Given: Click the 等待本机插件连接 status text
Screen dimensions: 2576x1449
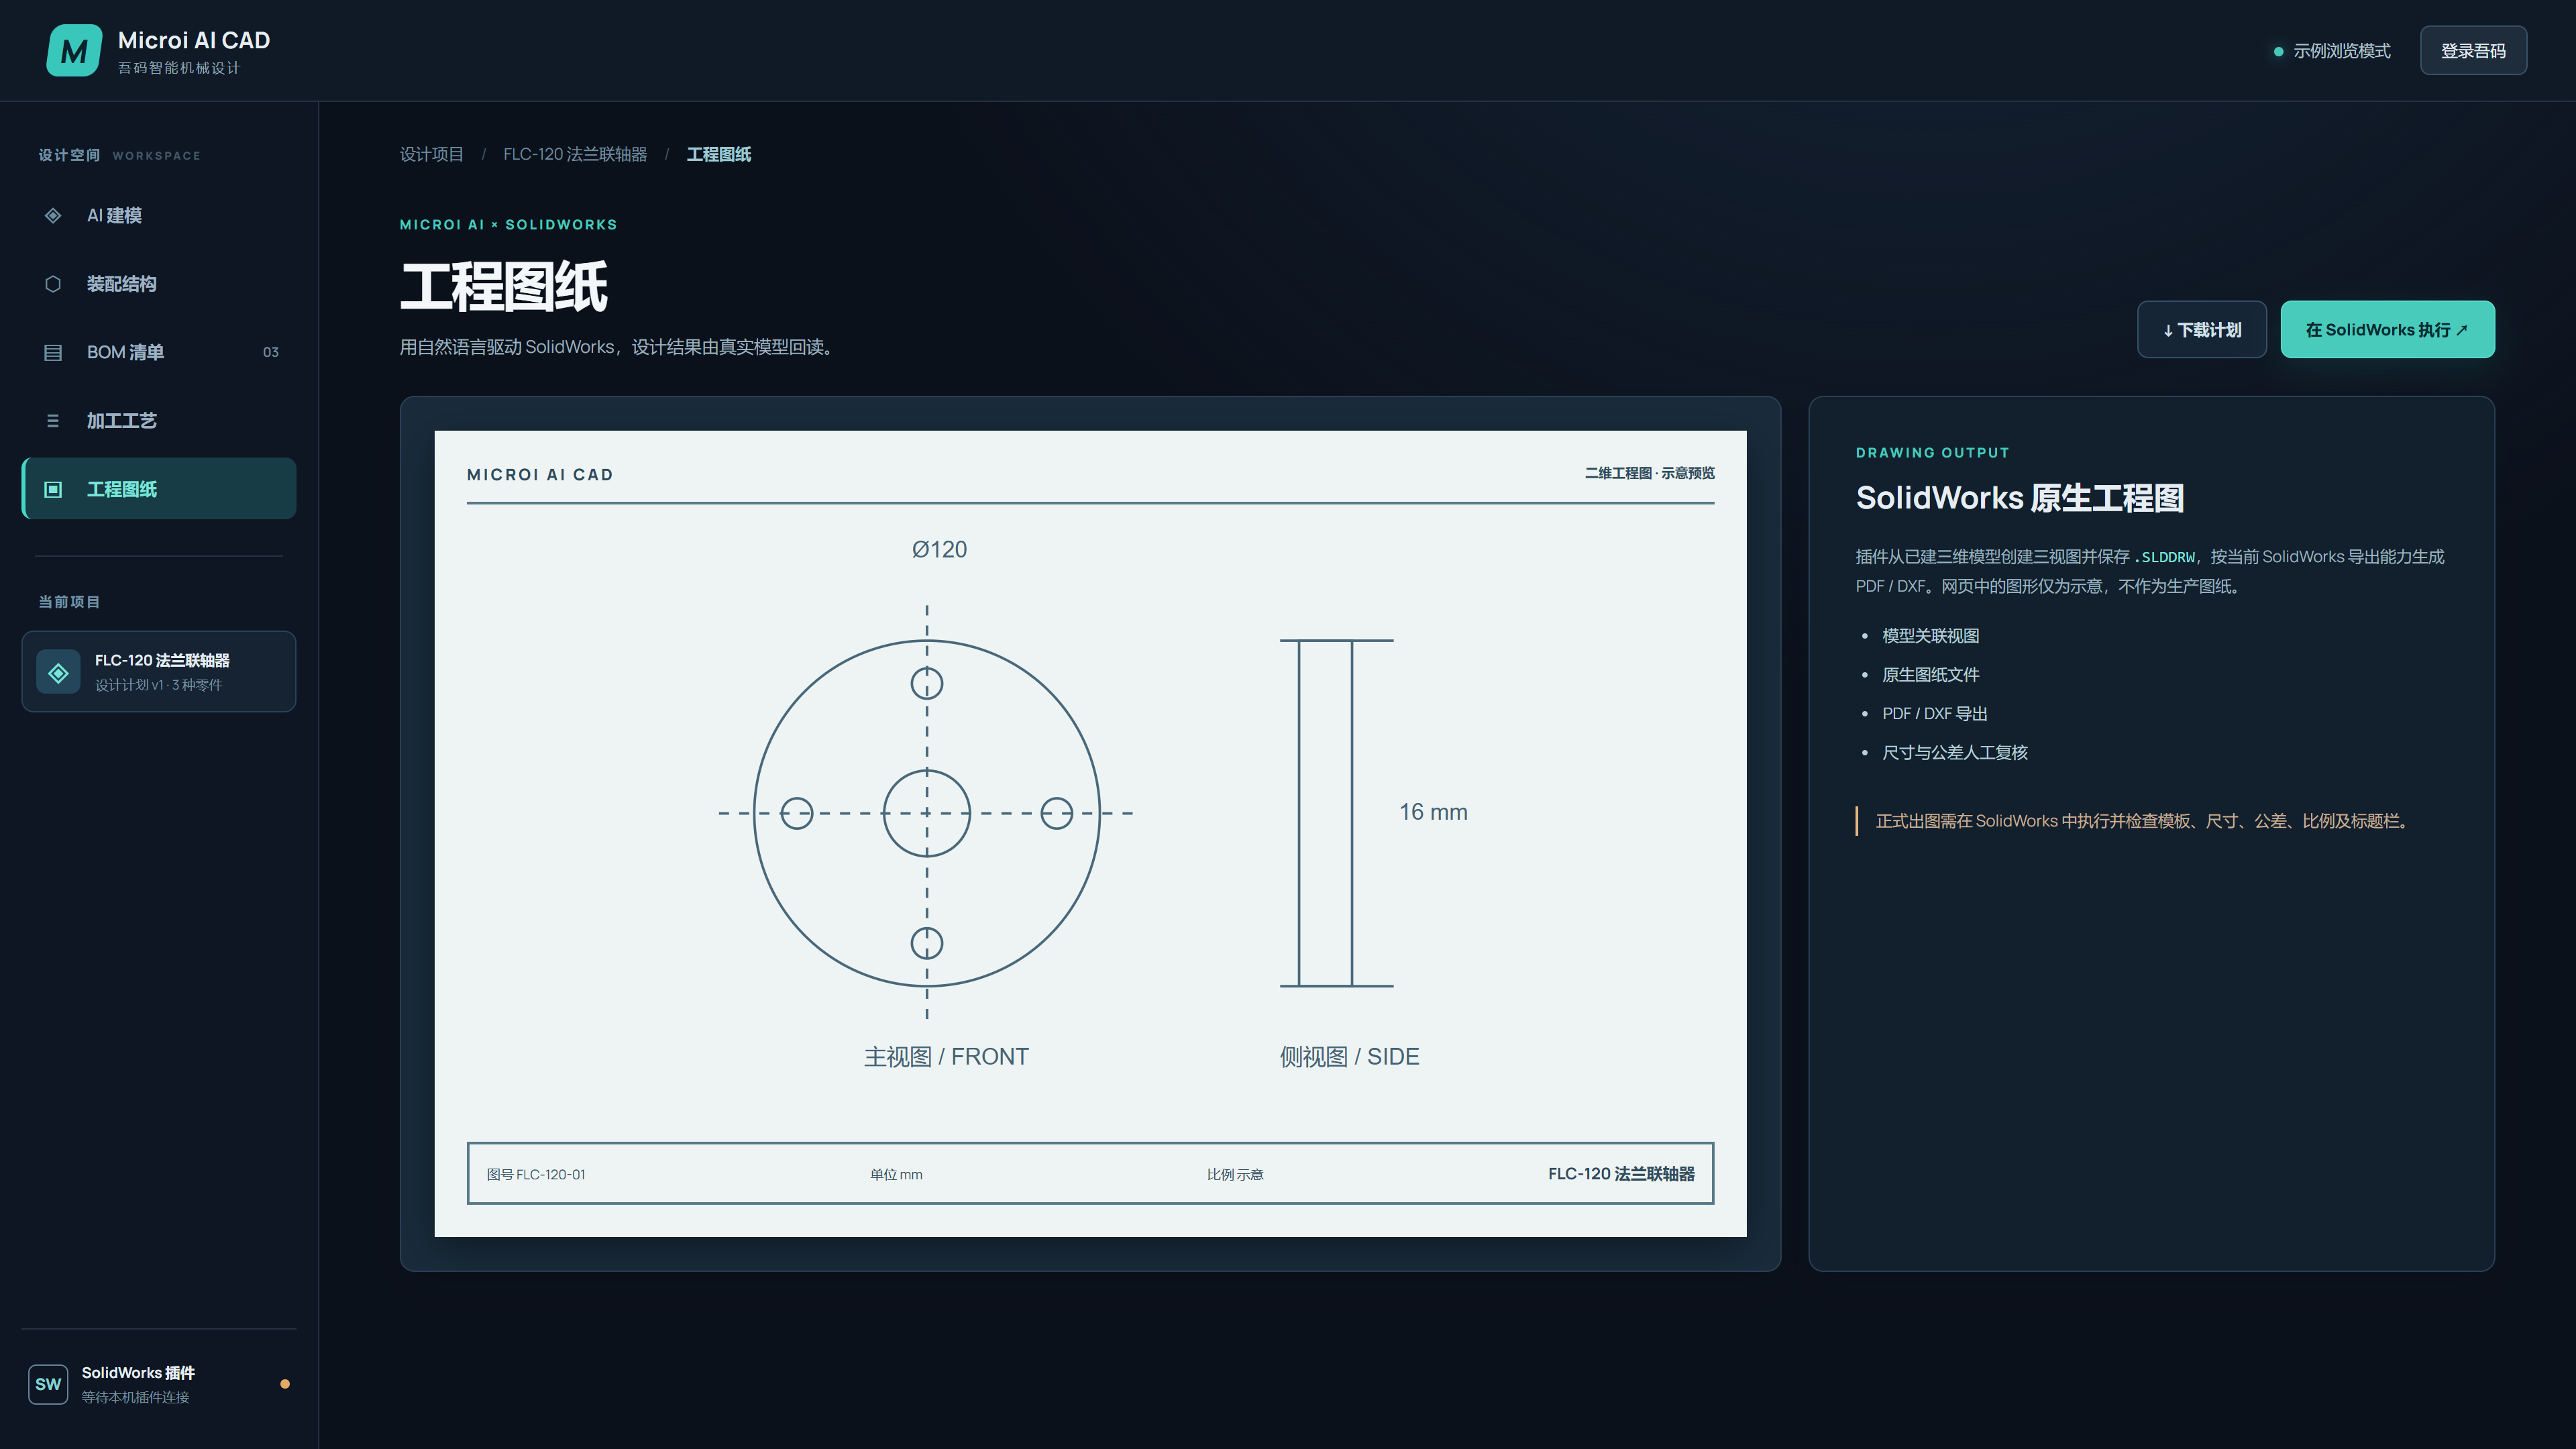Looking at the screenshot, I should tap(135, 1397).
